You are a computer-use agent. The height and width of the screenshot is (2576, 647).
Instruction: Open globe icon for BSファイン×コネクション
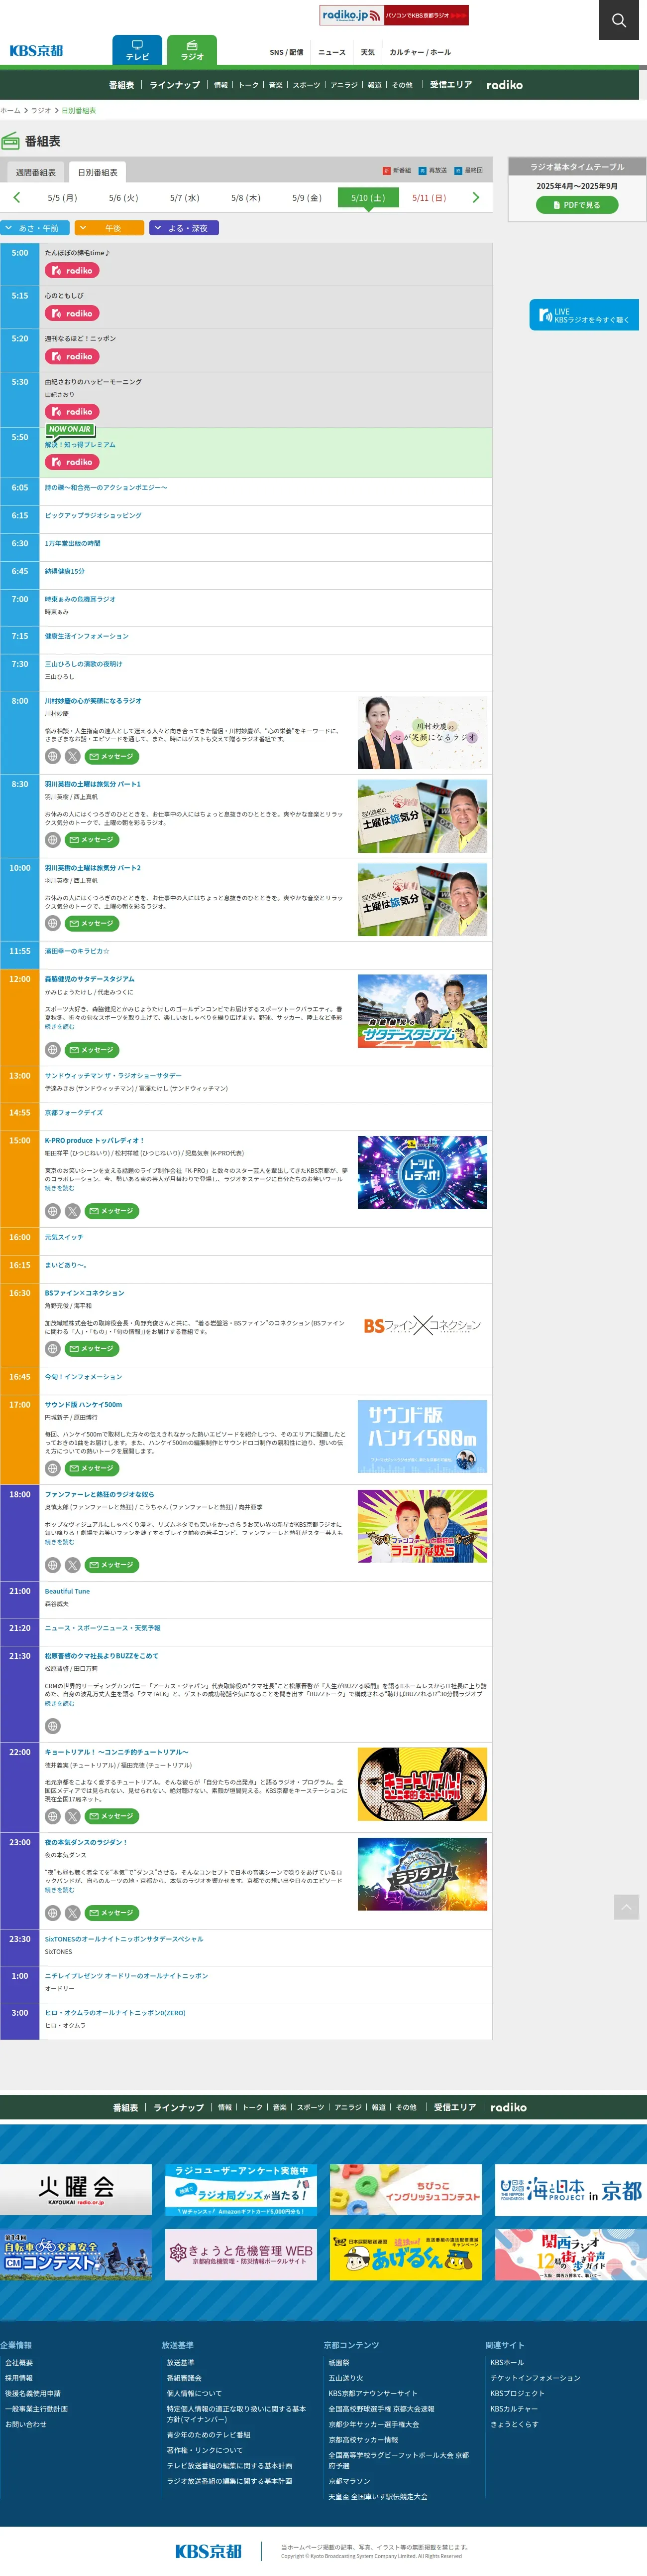[53, 1349]
